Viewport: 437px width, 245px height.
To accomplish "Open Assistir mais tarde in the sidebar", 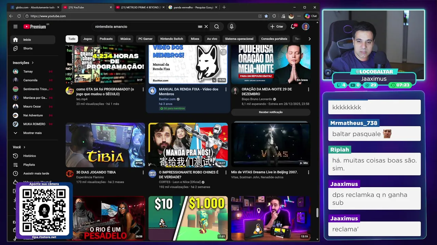I will click(x=33, y=174).
